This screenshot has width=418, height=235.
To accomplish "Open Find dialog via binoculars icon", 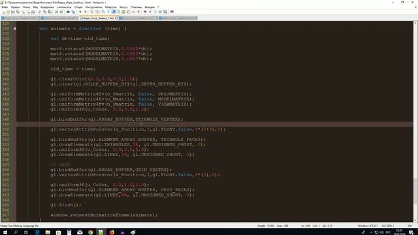I will (68, 12).
